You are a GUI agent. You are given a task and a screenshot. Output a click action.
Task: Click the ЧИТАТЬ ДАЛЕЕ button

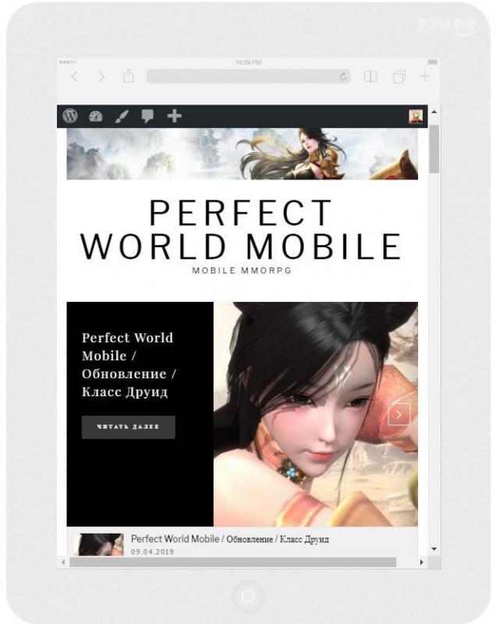click(129, 427)
